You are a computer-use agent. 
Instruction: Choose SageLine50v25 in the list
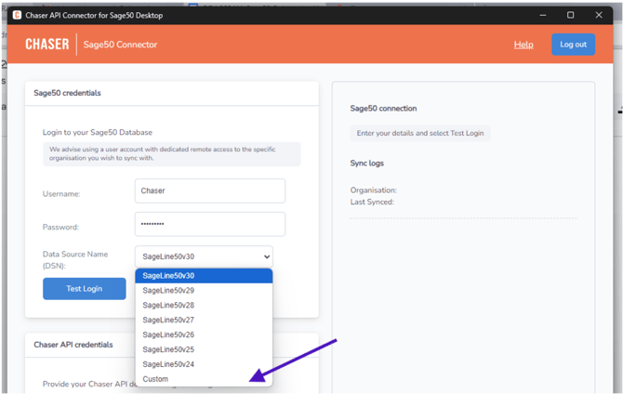204,350
